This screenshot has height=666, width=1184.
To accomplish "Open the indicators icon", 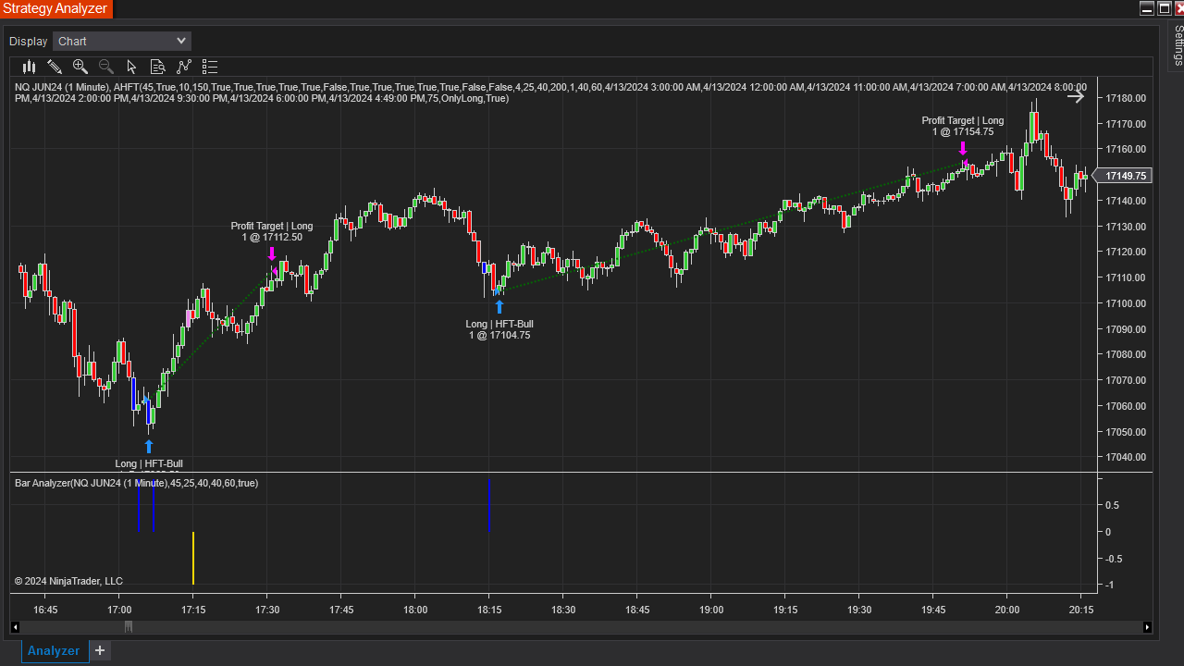I will tap(184, 67).
